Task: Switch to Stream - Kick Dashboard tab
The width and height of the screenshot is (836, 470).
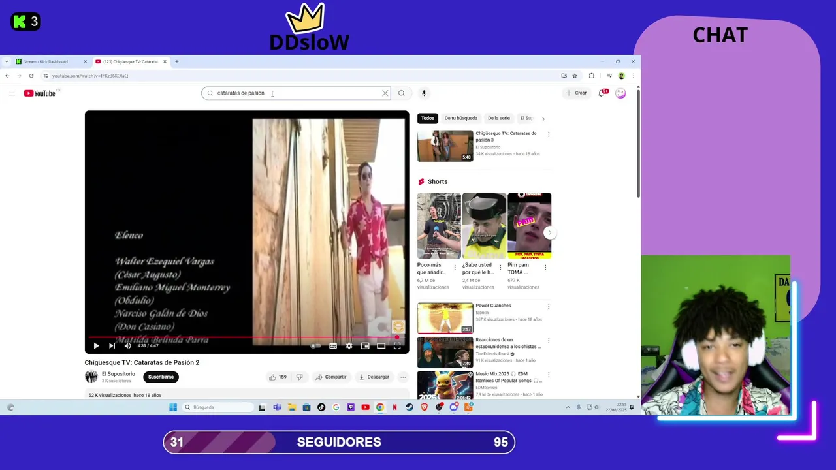Action: click(51, 61)
